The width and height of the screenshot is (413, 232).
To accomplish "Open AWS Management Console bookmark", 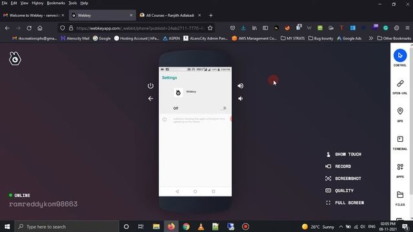I will tap(254, 38).
